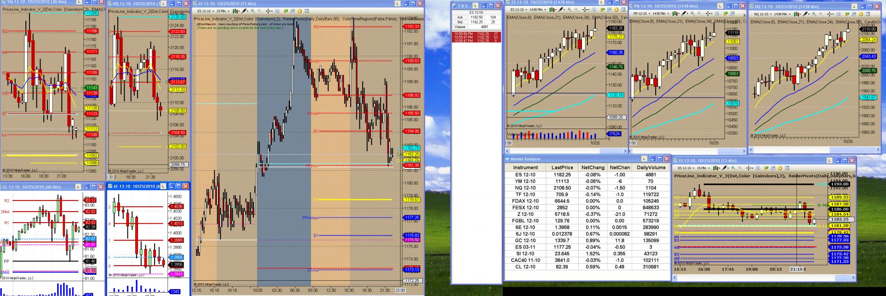Zoom in on YM 1438 Min chart
This screenshot has height=296, width=886.
(692, 13)
